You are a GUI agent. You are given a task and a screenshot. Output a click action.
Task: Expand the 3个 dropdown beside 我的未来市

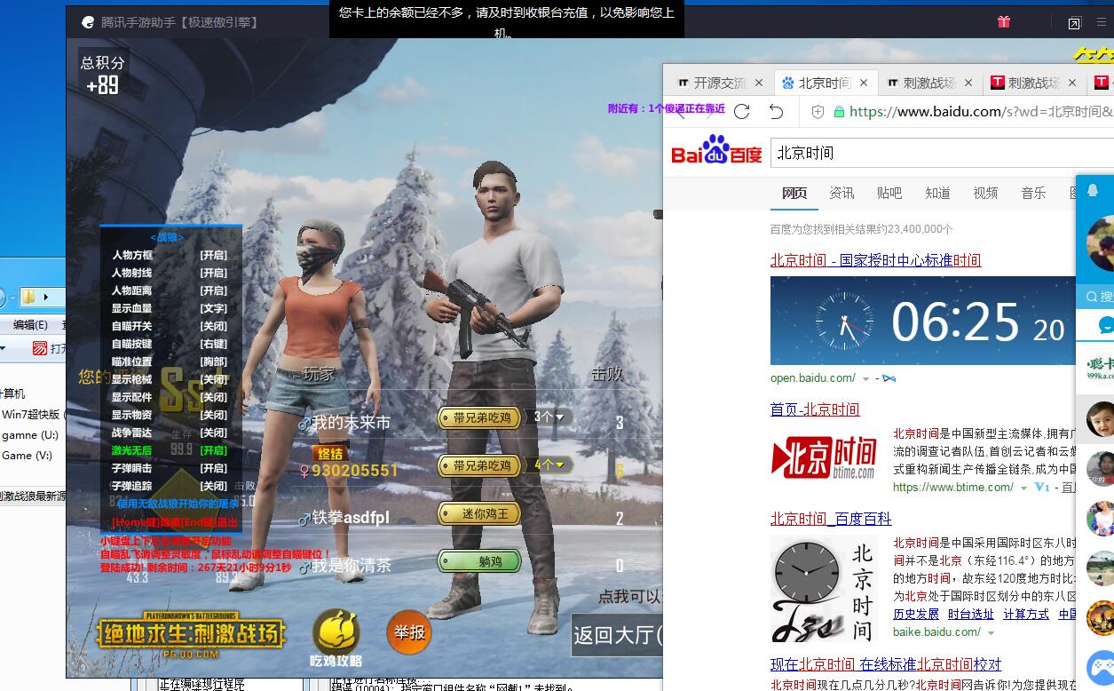[550, 417]
